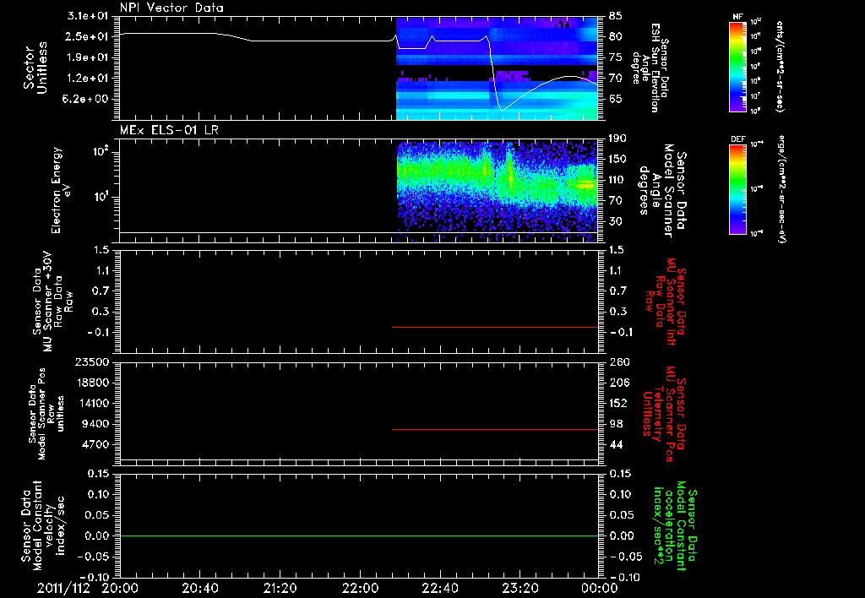Click the '190' scanner angle axis value
Viewport: 865px width, 598px height.
(x=619, y=139)
